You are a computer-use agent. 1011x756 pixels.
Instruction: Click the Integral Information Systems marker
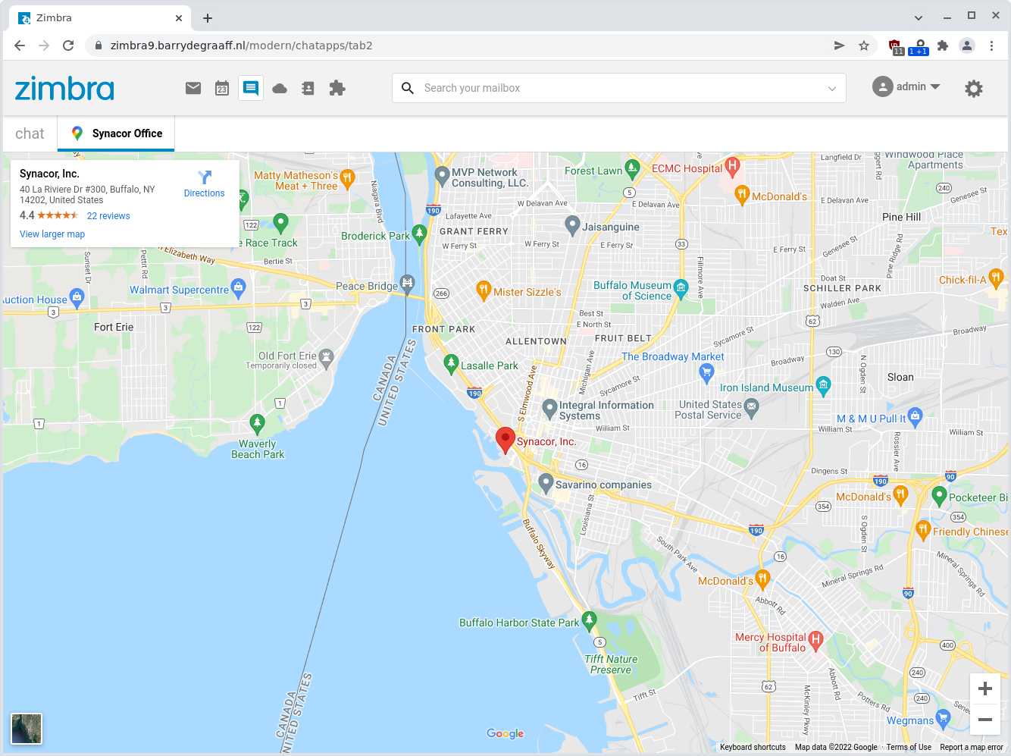pos(550,409)
